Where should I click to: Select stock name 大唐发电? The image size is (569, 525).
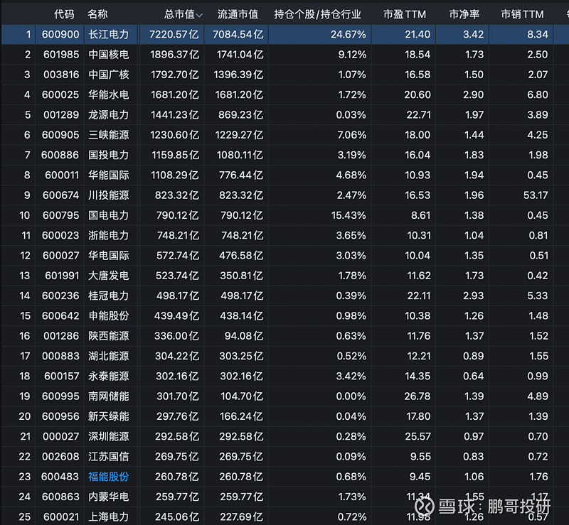109,276
